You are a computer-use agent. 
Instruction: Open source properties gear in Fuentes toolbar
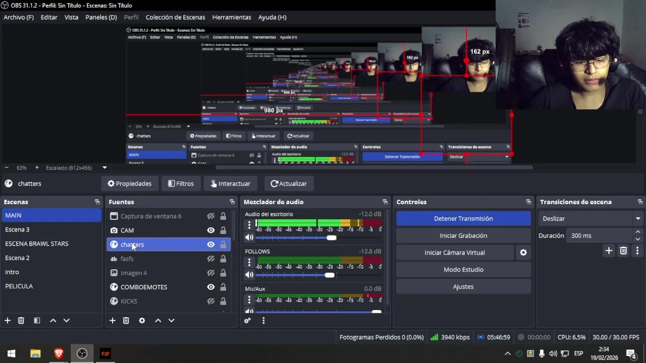142,321
